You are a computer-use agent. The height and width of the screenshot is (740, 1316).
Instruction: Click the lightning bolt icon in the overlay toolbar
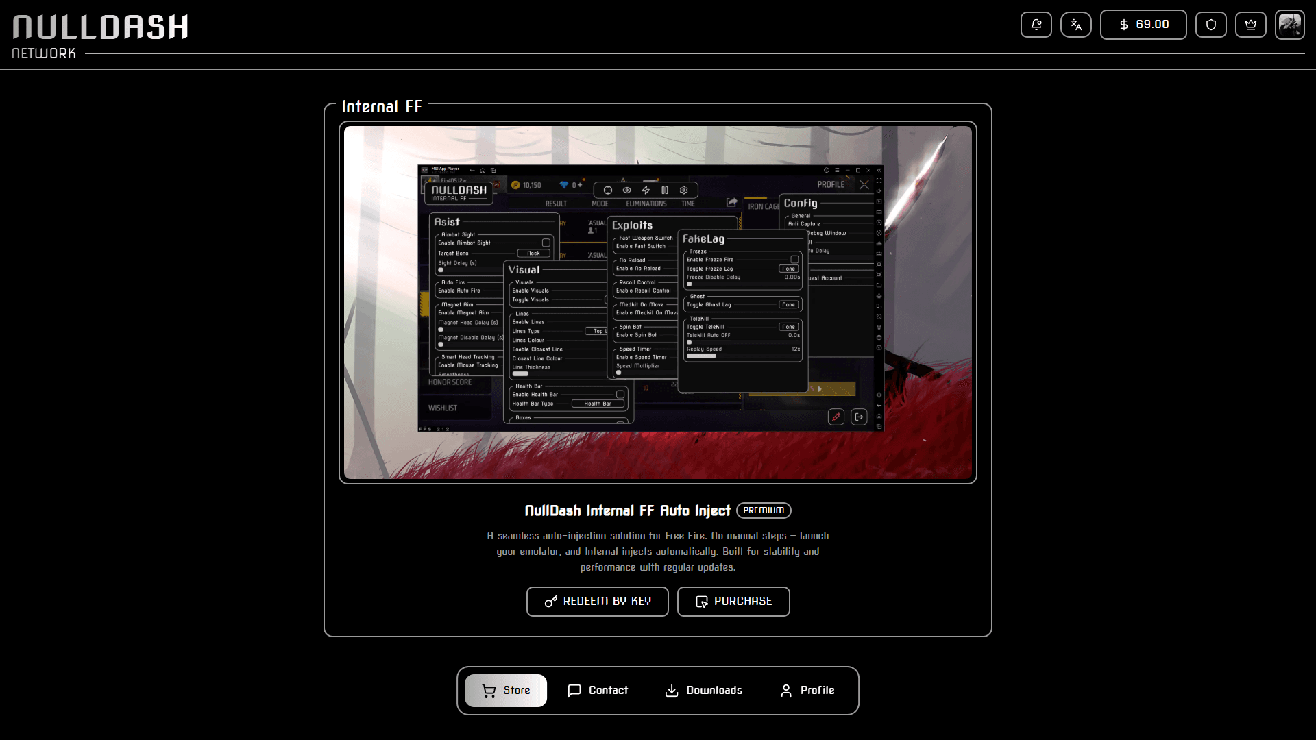coord(646,190)
